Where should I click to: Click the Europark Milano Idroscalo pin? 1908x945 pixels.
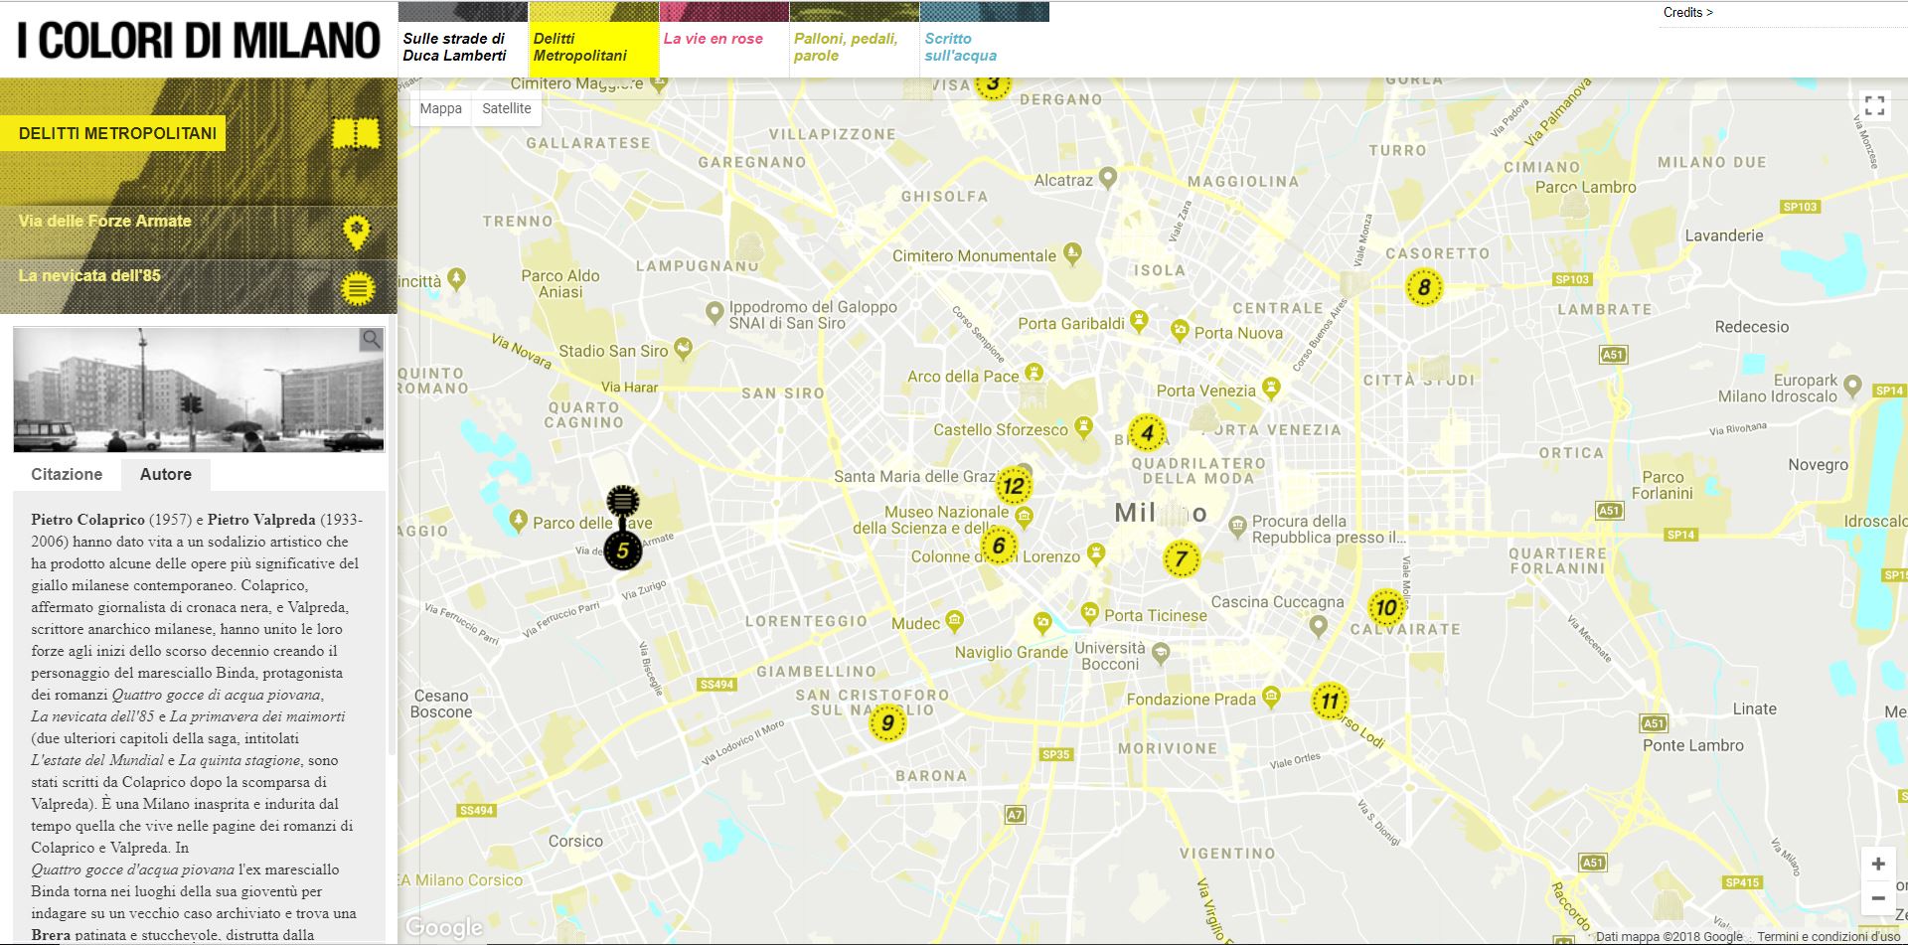click(x=1852, y=386)
